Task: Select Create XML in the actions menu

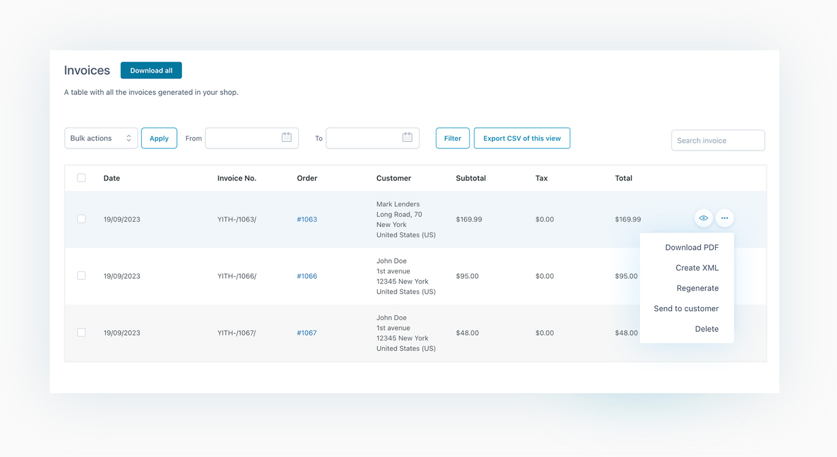Action: coord(697,268)
